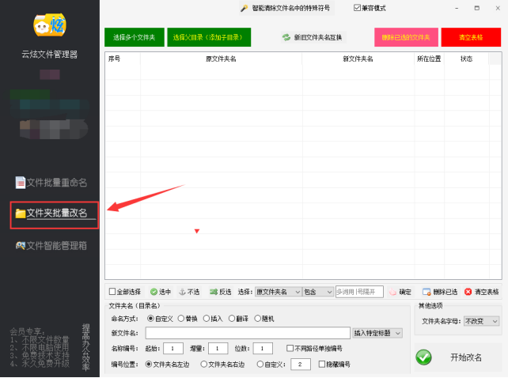Click 选择多个文件夹 green button

[x=135, y=37]
